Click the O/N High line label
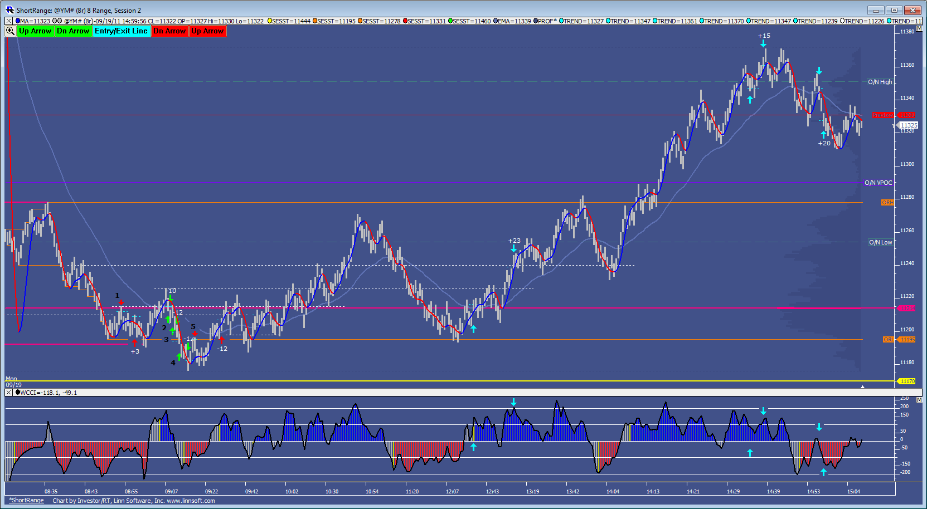The height and width of the screenshot is (509, 927). pos(880,82)
